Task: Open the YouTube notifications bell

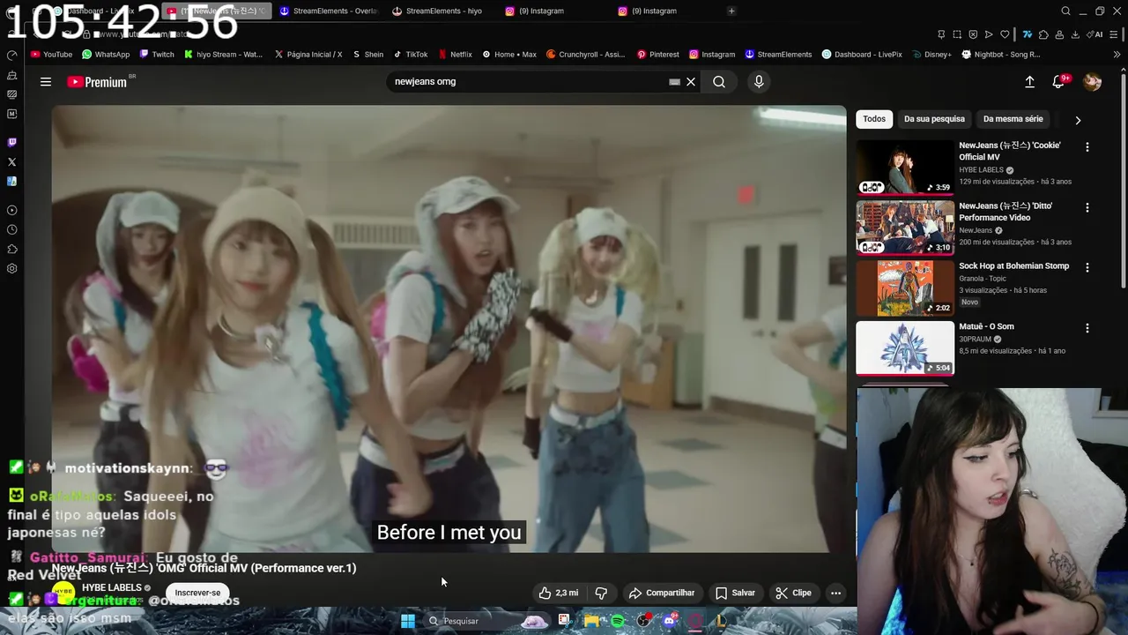Action: coord(1058,82)
